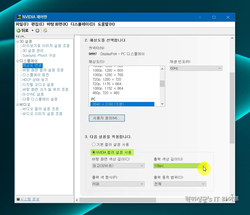The height and width of the screenshot is (215, 250).
Task: Enable the NVIDIA 컬러 설정 사용 radio button
Action: pyautogui.click(x=94, y=152)
